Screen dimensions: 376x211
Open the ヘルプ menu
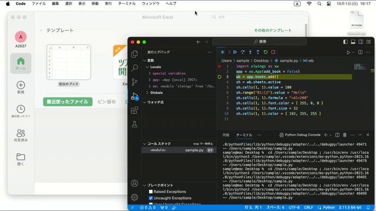(x=171, y=4)
